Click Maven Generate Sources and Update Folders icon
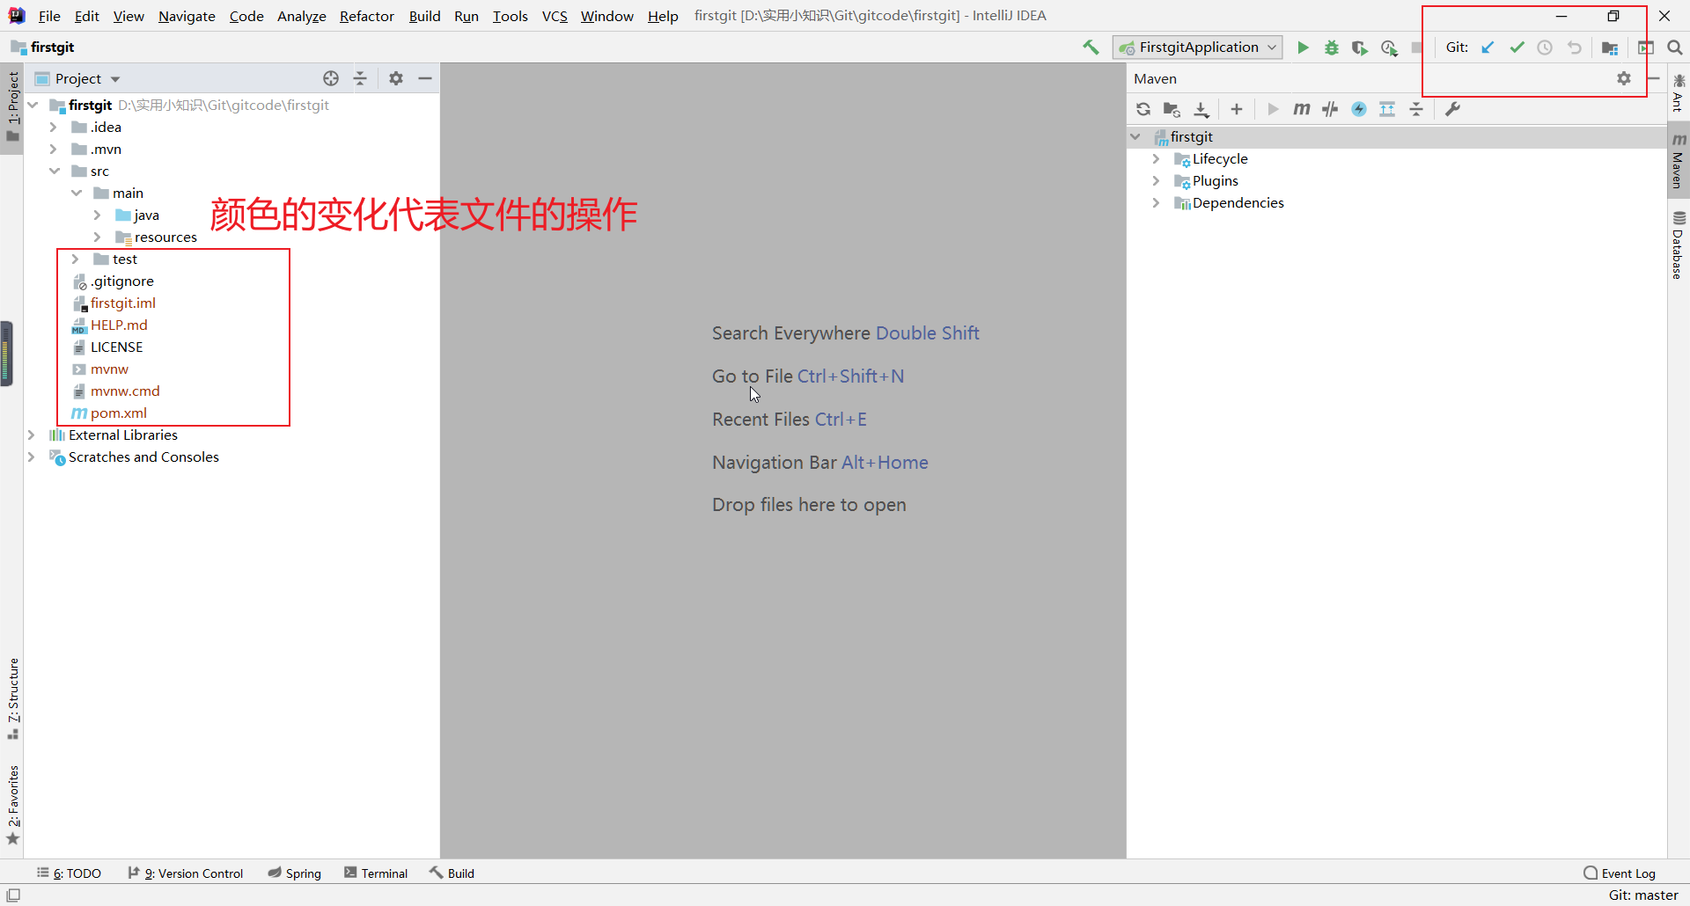The height and width of the screenshot is (906, 1690). click(x=1172, y=109)
